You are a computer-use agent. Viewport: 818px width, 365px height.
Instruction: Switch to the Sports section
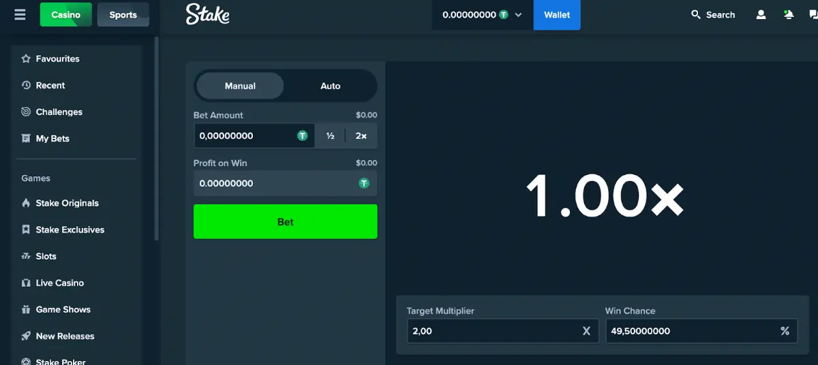tap(123, 14)
